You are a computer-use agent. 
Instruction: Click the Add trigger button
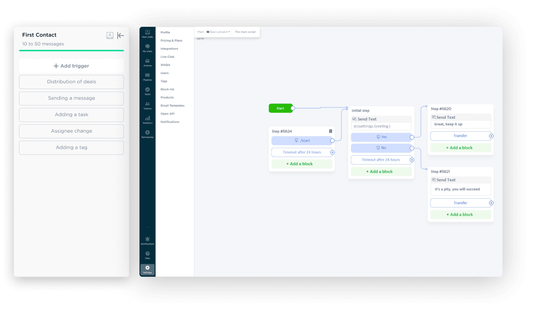tap(71, 66)
